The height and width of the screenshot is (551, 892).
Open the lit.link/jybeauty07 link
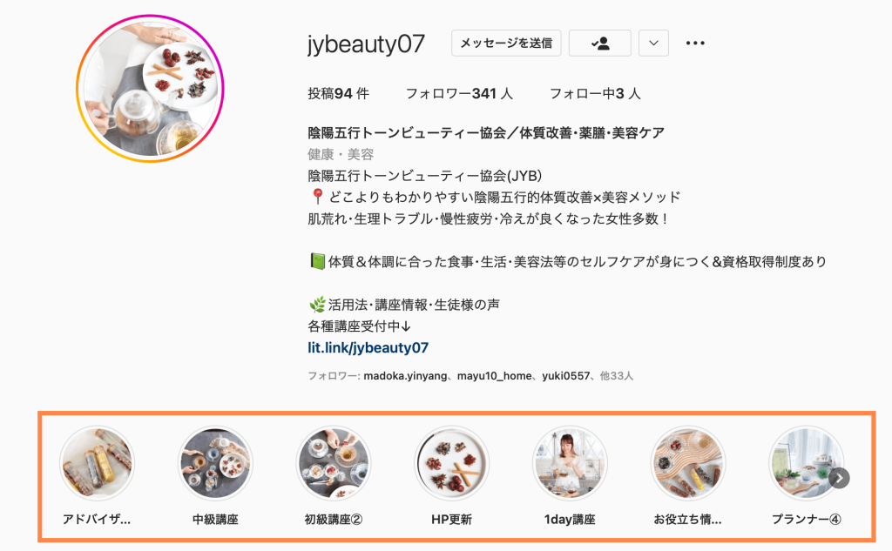click(x=368, y=347)
